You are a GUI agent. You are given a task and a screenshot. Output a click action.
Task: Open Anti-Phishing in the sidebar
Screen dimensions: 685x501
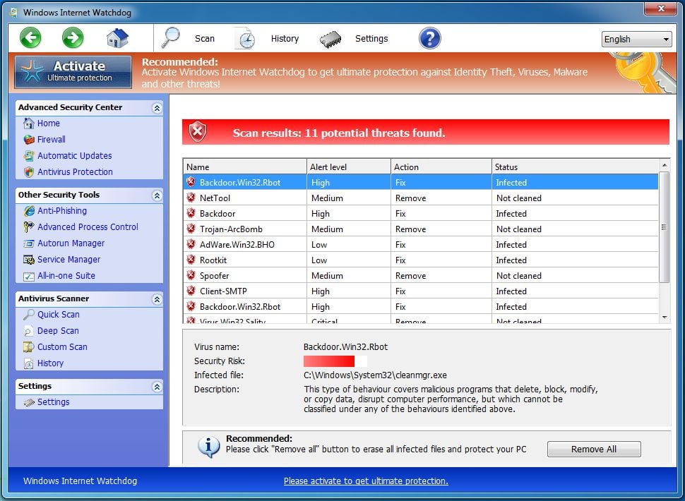pyautogui.click(x=61, y=211)
